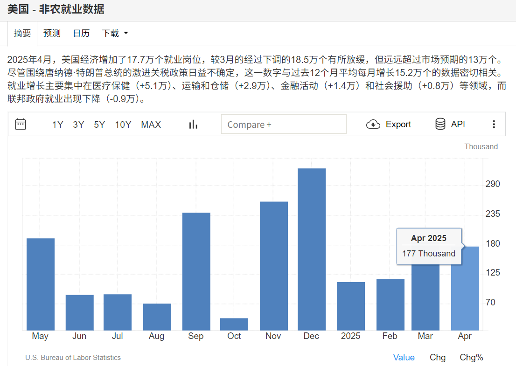Click the Sep bar in the chart
Viewport: 516px width, 366px height.
point(196,272)
